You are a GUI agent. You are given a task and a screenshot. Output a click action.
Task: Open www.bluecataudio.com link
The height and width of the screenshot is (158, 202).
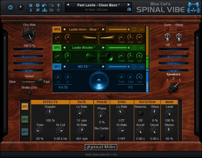coord(101,154)
